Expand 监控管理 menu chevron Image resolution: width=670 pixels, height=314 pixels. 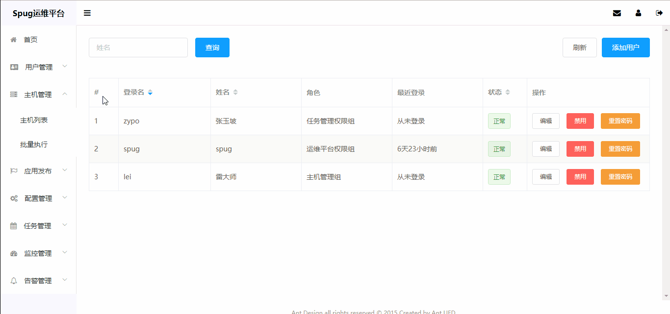click(65, 252)
